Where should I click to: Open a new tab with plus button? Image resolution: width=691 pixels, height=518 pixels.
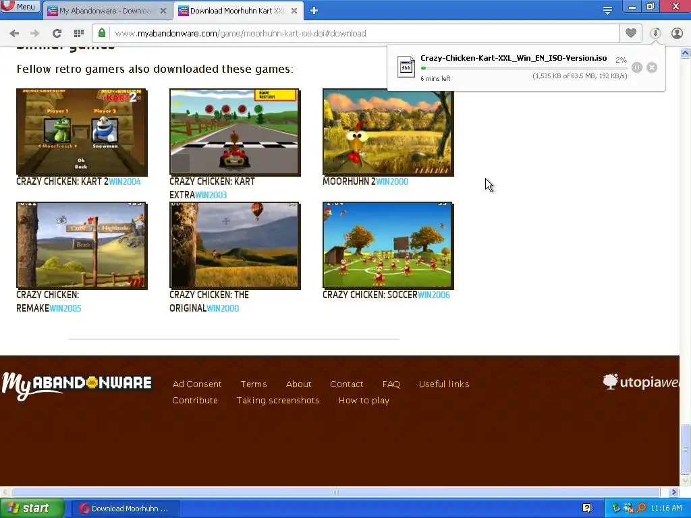click(x=314, y=11)
